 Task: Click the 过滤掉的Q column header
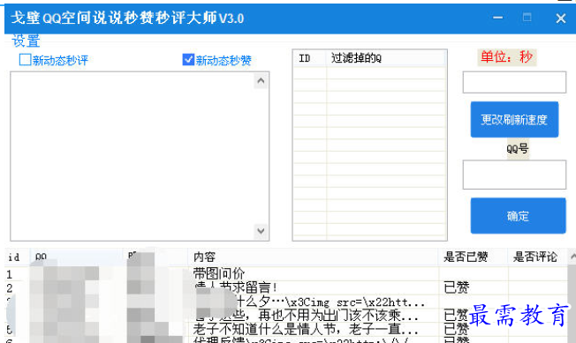[386, 58]
